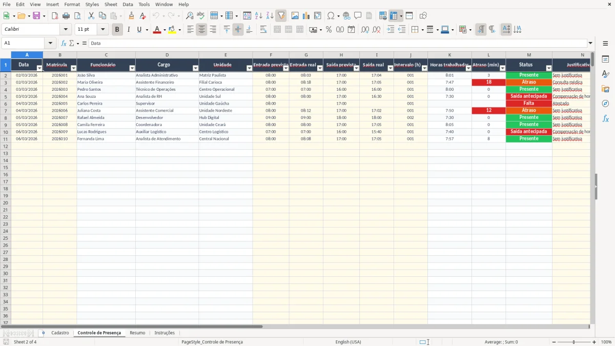Apply the red font color

157,30
